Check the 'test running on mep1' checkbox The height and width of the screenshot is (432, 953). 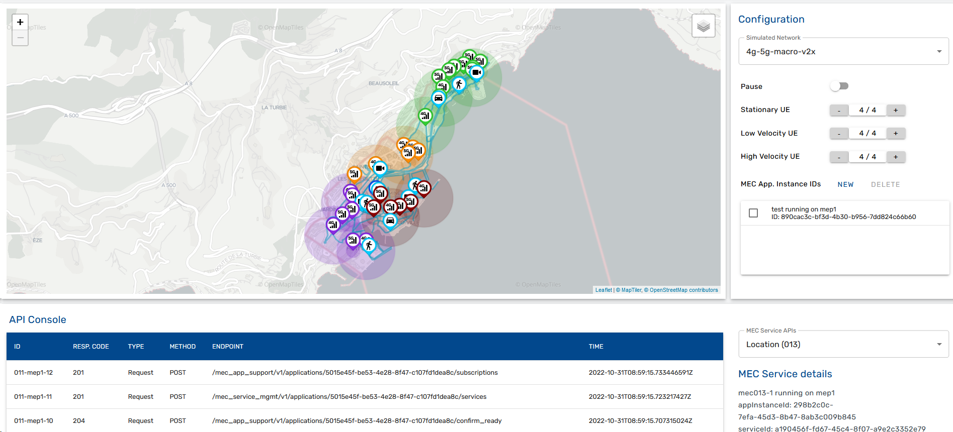pos(753,213)
